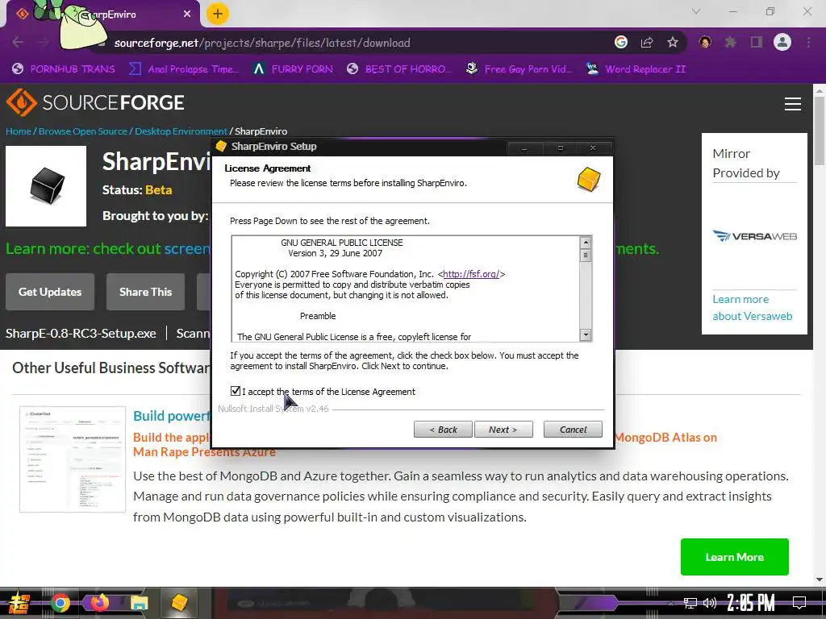Click license text scrollbar down arrow

(x=586, y=334)
